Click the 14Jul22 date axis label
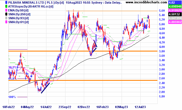Image resolution: width=182 pixels, height=110 pixels. click(46, 107)
